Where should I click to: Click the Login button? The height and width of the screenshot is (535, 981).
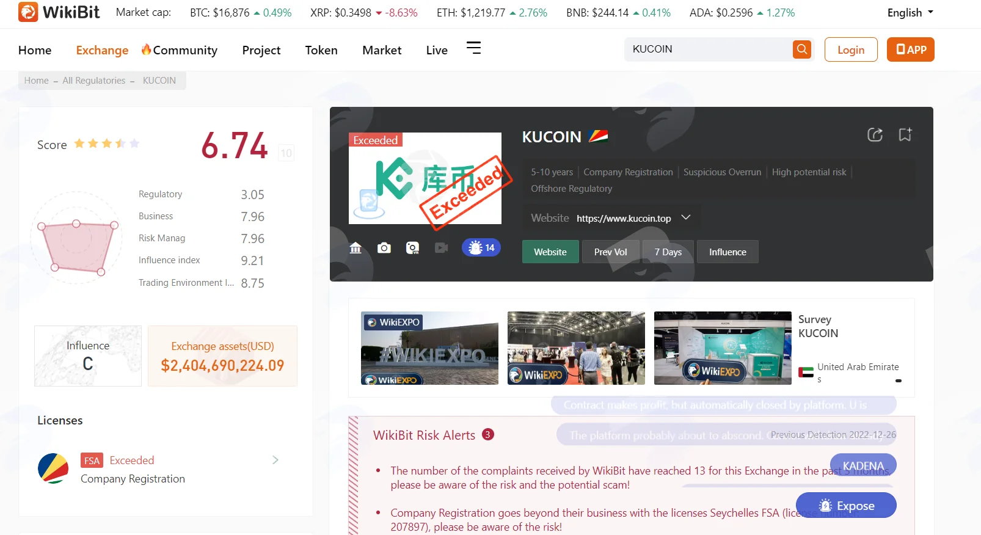pyautogui.click(x=851, y=49)
